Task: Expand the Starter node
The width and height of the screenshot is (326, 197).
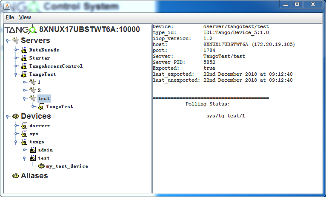Action: pyautogui.click(x=16, y=58)
